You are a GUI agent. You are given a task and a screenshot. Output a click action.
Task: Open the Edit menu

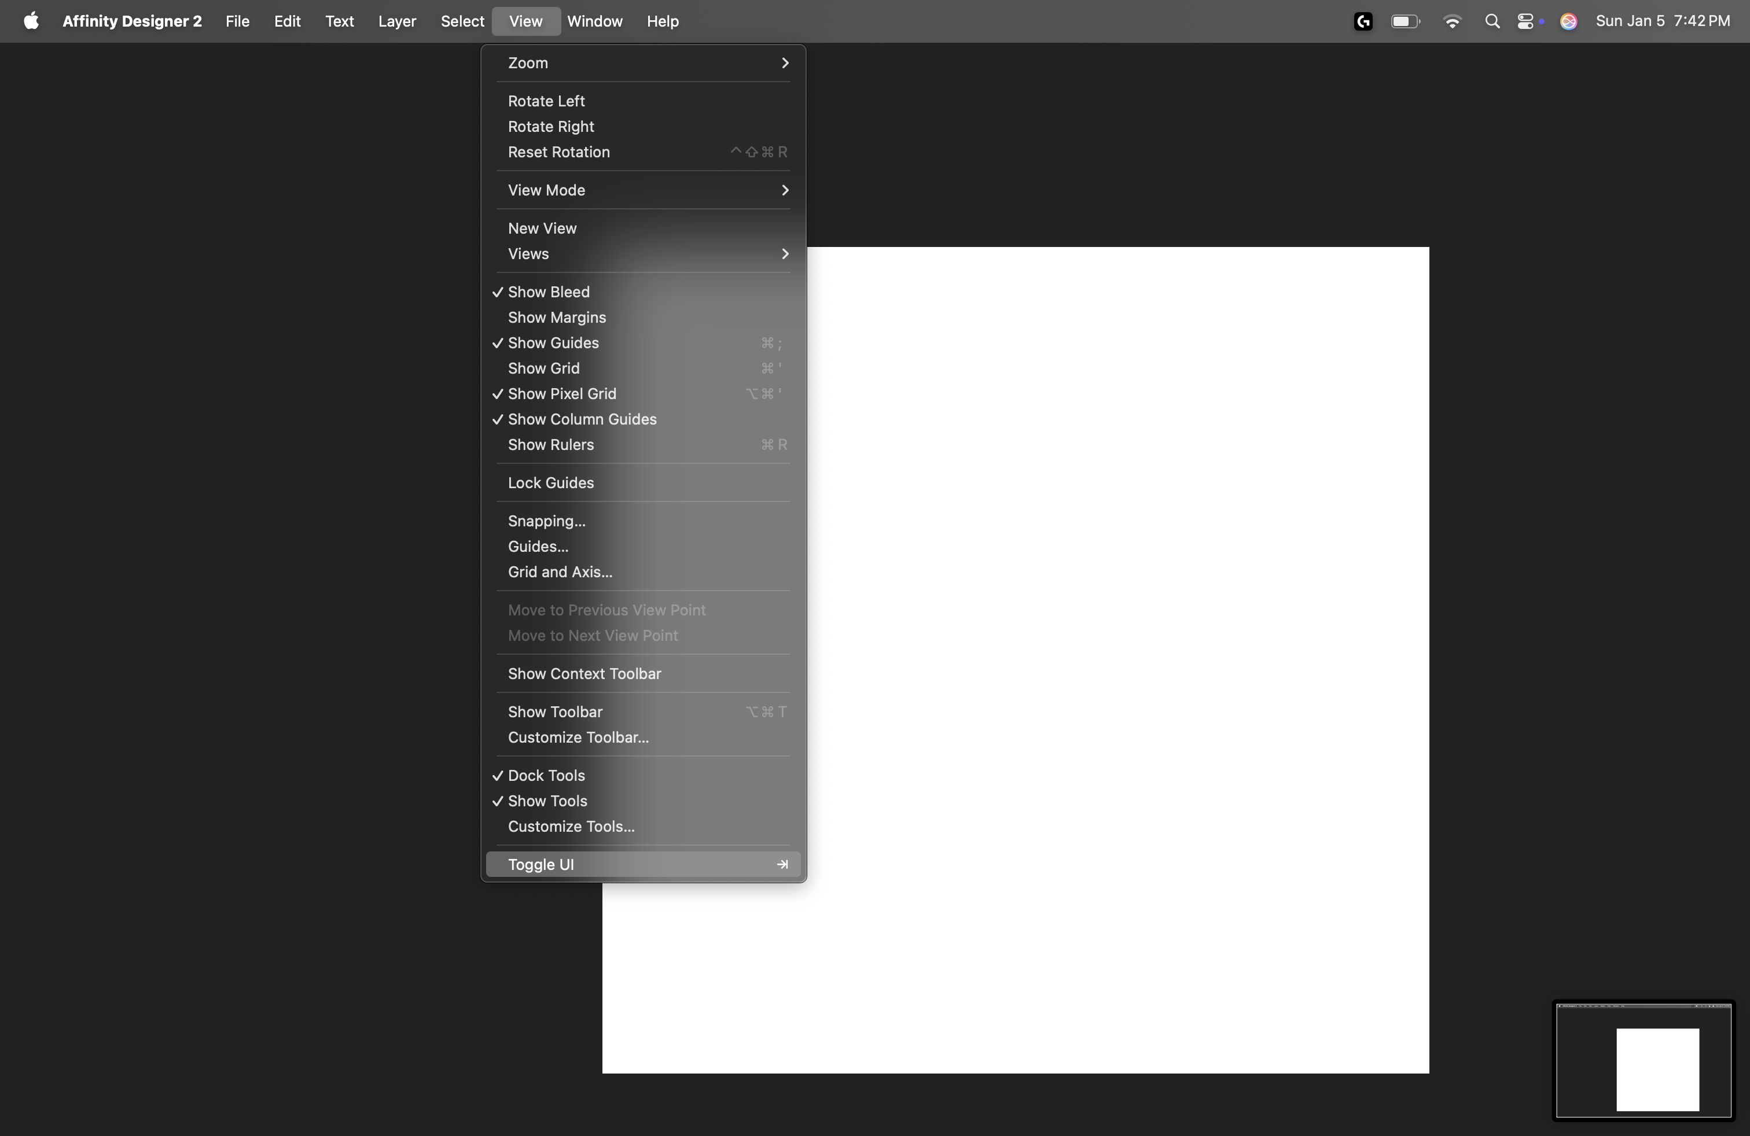[288, 21]
